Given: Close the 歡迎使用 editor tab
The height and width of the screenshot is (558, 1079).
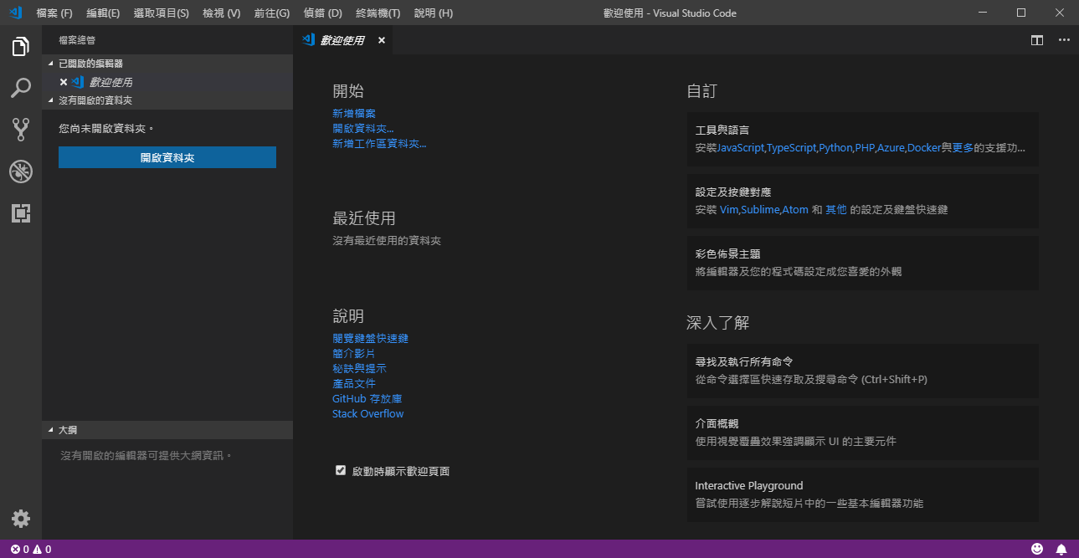Looking at the screenshot, I should click(x=382, y=40).
